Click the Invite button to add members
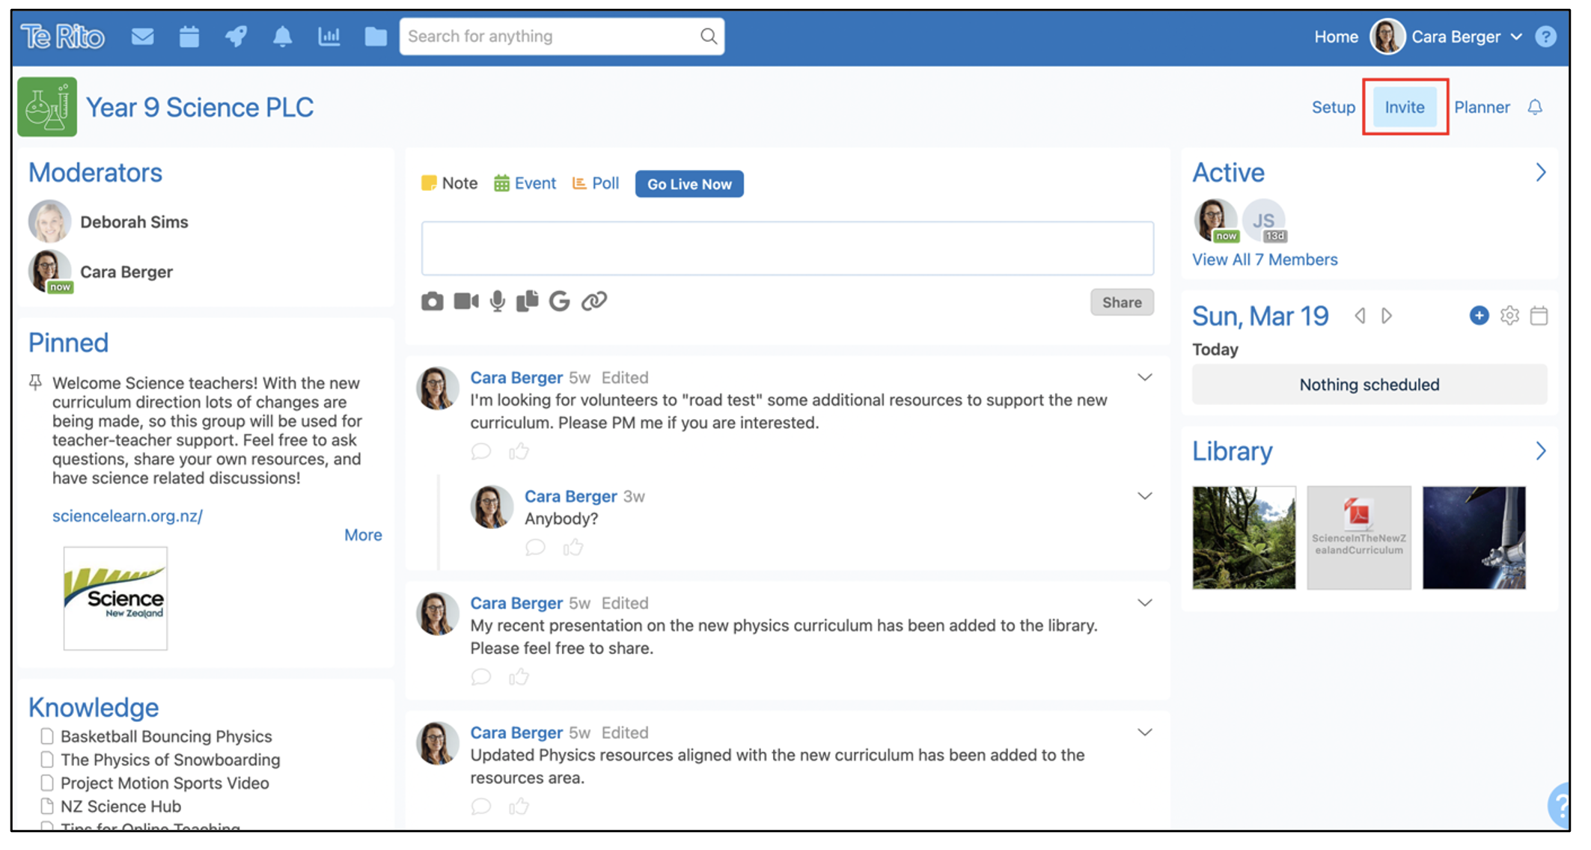This screenshot has height=850, width=1591. pos(1408,106)
